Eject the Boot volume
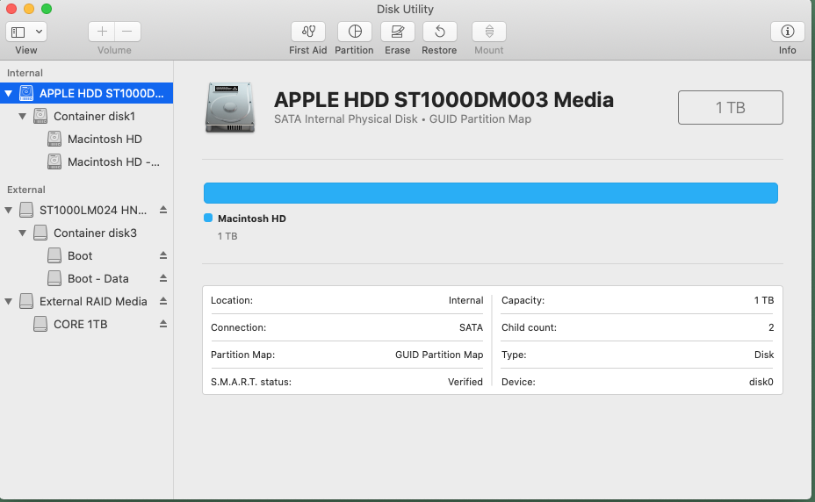Screen dimensions: 815x502 pyautogui.click(x=163, y=255)
